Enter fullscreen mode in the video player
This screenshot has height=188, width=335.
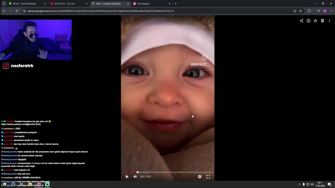(208, 177)
